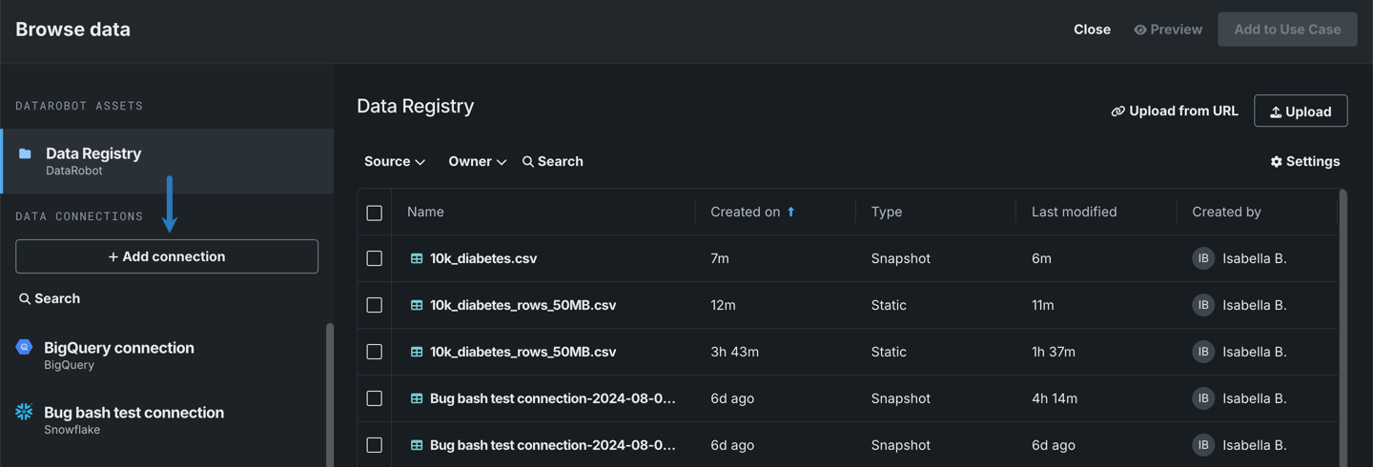Click the Snowflake connection icon
The height and width of the screenshot is (467, 1373).
(x=25, y=412)
